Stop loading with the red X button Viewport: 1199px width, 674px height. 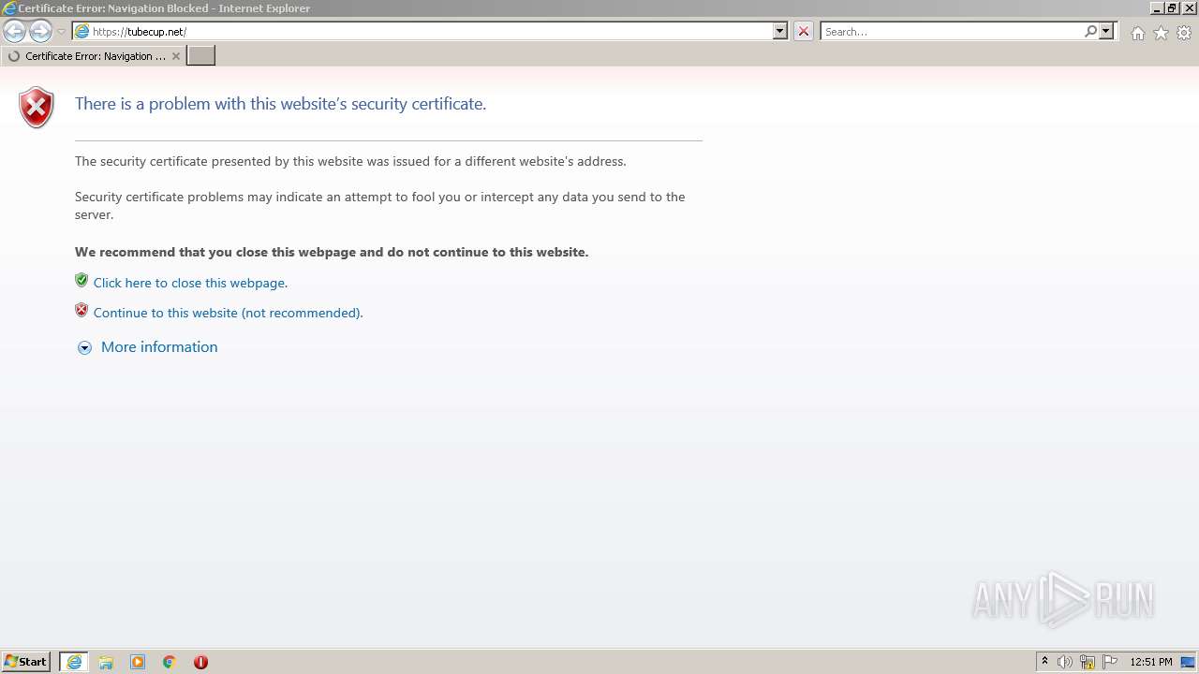click(x=804, y=31)
